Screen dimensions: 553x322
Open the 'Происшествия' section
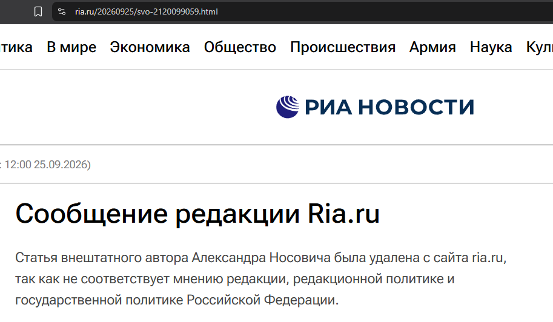point(343,47)
